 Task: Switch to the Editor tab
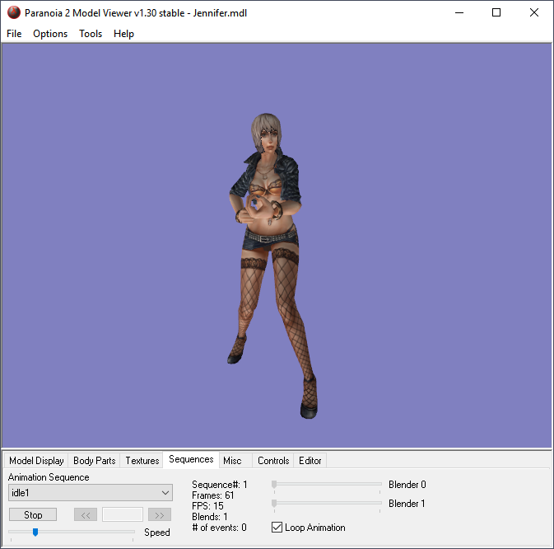pos(310,461)
